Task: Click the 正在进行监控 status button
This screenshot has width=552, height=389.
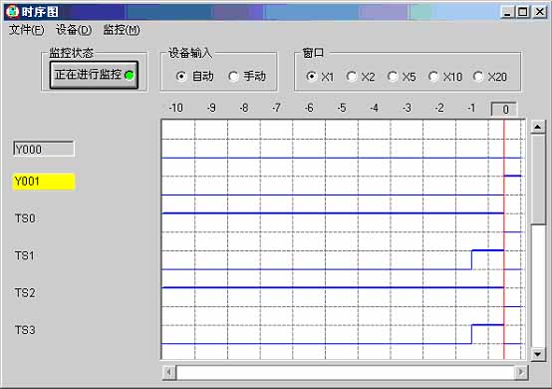Action: 94,75
